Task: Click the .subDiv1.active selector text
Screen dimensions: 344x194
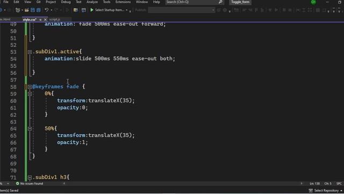Action: (x=56, y=52)
